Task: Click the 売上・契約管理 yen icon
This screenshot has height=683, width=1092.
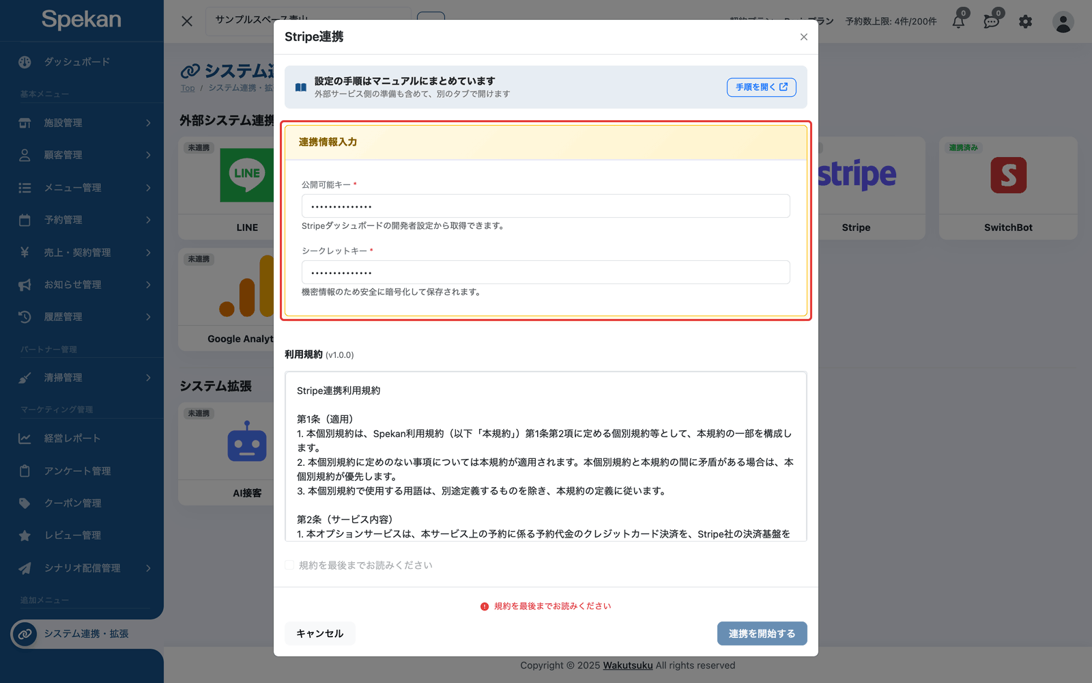Action: click(25, 252)
